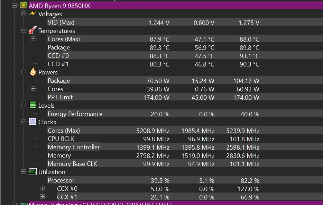Screen dimensions: 323x205
Task: Select the AMD Ryzen 9 9850HX row
Action: coord(176,6)
